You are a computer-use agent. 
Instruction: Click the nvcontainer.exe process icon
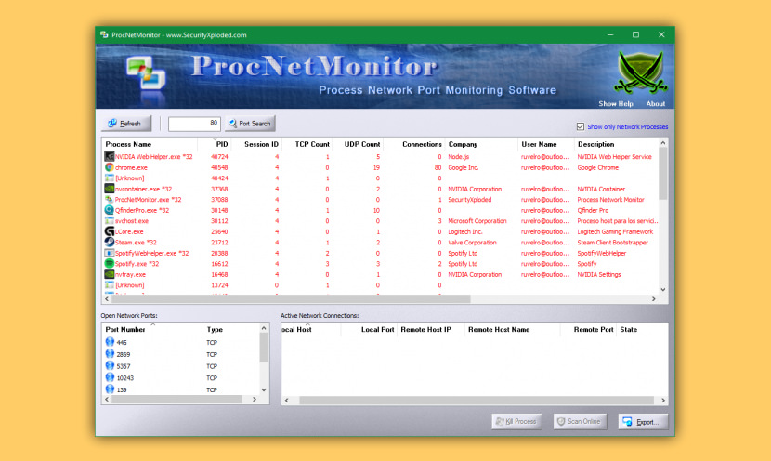click(110, 189)
